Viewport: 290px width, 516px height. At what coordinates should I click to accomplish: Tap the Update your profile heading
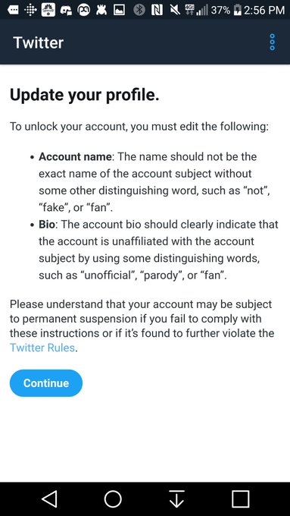point(84,96)
